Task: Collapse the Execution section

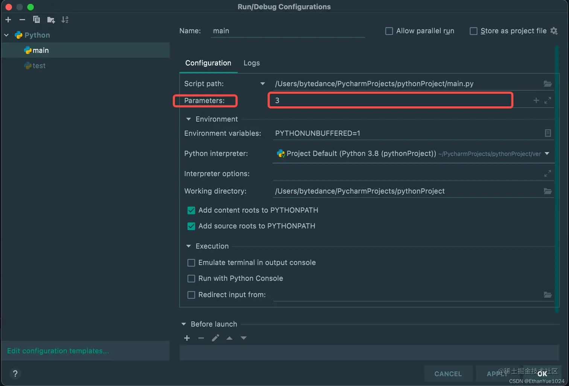Action: (188, 246)
